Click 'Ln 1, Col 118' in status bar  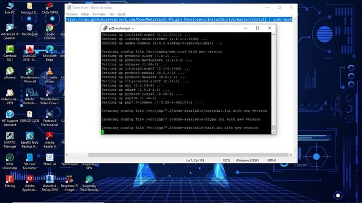(195, 160)
